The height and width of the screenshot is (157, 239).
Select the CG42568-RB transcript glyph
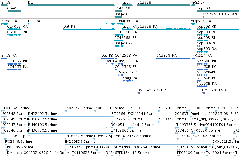click(x=119, y=41)
